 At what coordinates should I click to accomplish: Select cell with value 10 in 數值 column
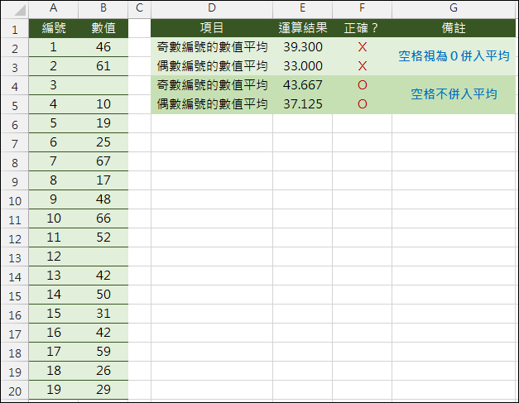103,104
